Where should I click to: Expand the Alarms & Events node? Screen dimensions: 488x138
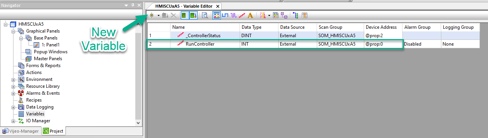tap(13, 93)
